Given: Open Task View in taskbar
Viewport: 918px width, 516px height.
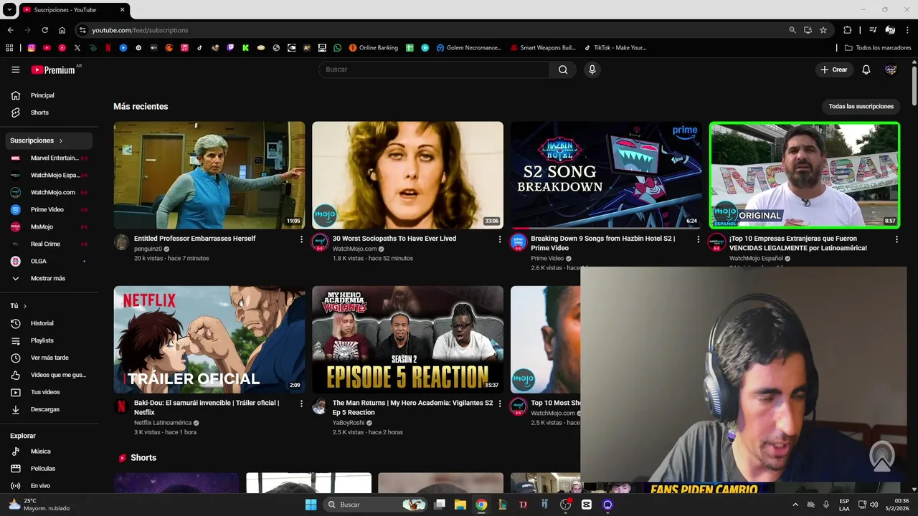Looking at the screenshot, I should pos(440,505).
